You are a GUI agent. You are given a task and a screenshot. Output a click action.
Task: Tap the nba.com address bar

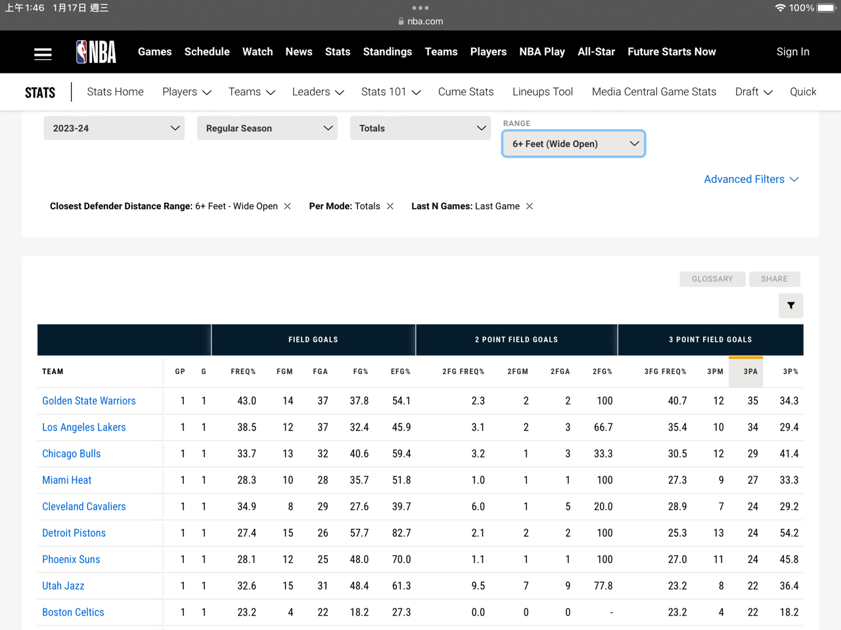(420, 21)
